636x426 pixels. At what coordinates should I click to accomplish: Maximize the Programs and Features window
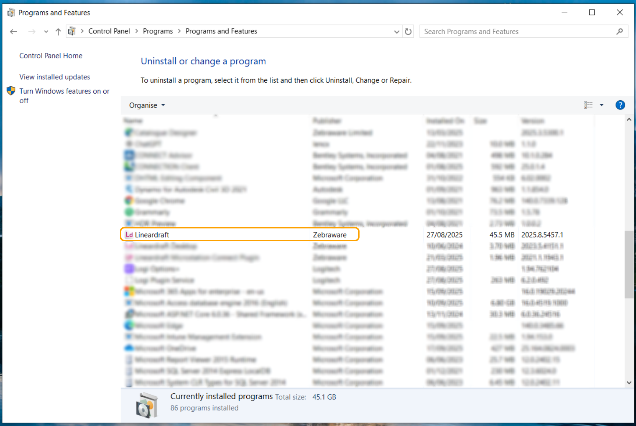pyautogui.click(x=592, y=12)
